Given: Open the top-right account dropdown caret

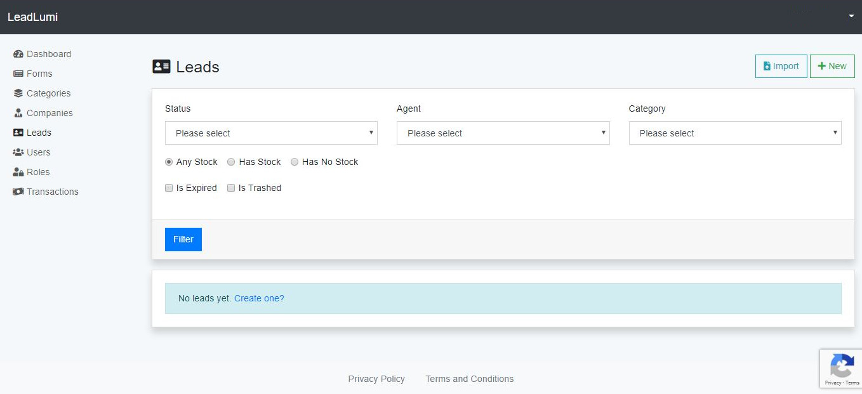Looking at the screenshot, I should click(x=851, y=16).
